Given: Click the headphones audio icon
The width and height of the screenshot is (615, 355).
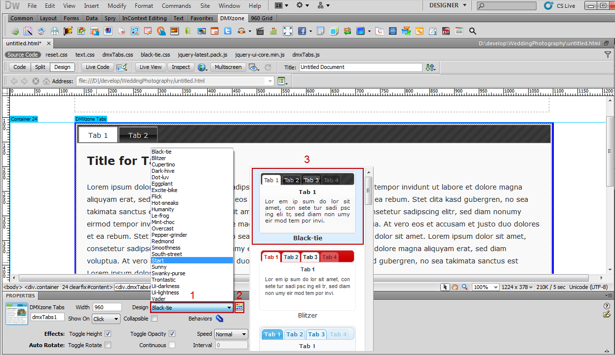Looking at the screenshot, I should click(x=241, y=31).
